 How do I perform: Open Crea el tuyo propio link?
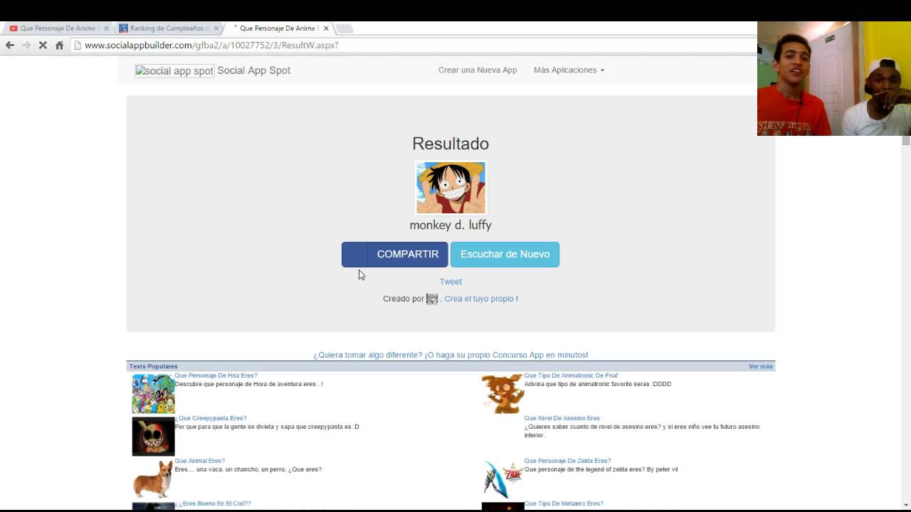[481, 299]
